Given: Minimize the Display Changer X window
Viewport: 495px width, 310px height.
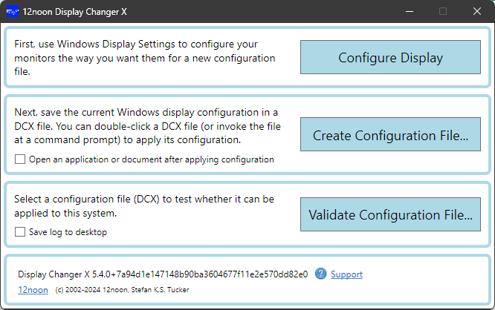Looking at the screenshot, I should pos(410,11).
